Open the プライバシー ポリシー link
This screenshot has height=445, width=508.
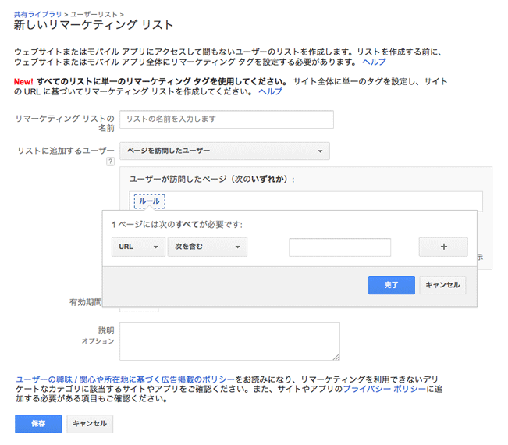(385, 388)
